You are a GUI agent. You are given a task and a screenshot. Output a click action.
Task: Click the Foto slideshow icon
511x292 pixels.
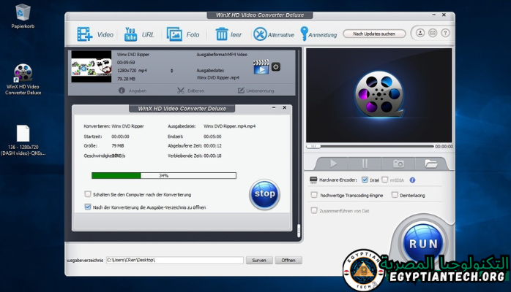click(x=174, y=34)
